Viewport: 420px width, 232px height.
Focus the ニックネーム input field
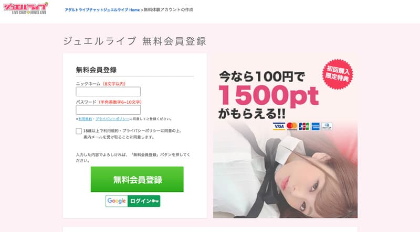108,92
